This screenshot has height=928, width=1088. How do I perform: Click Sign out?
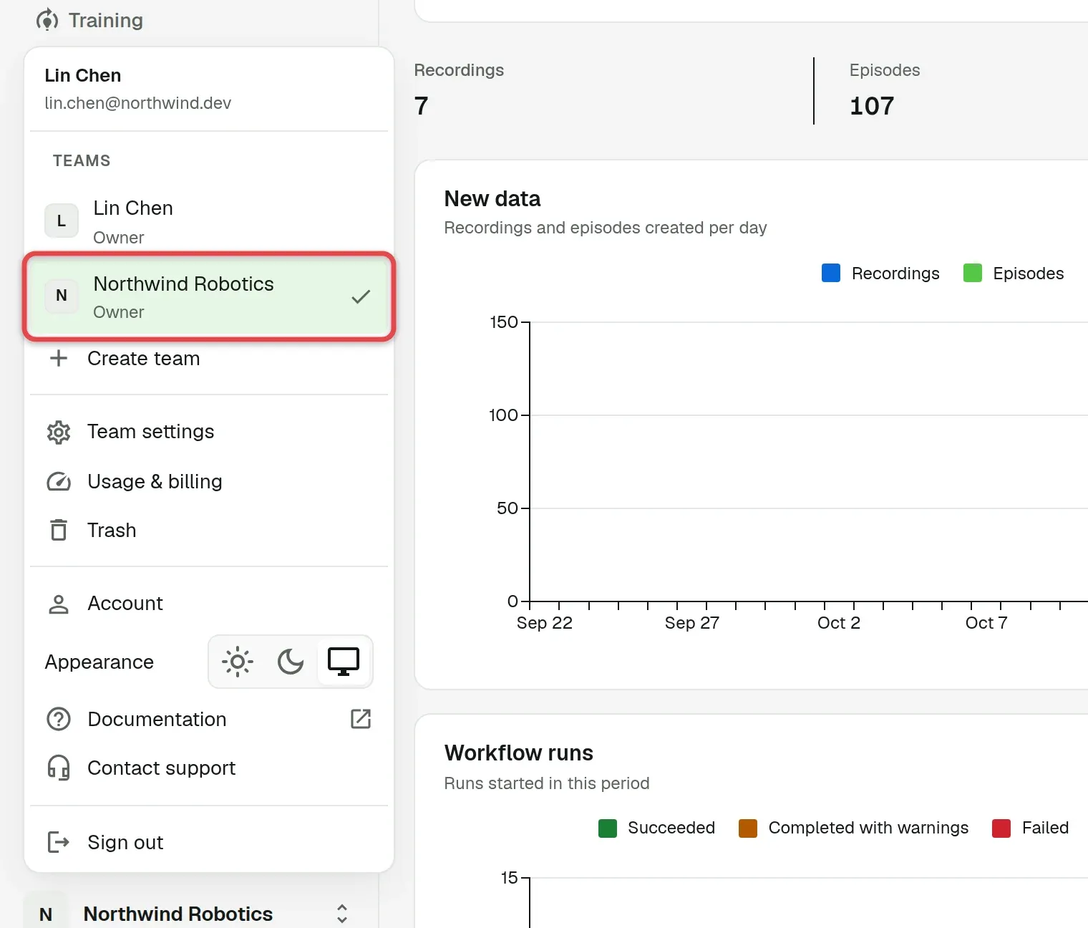pos(209,842)
